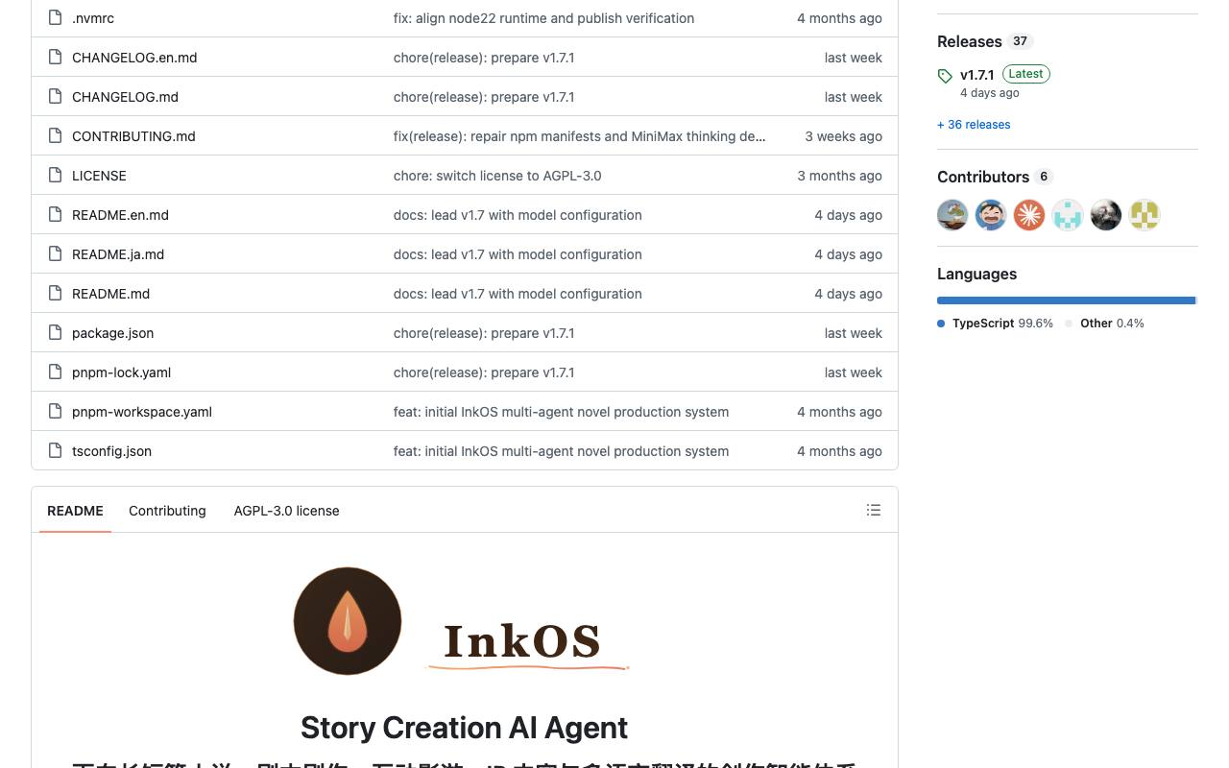Open the Releases section heading

(970, 41)
